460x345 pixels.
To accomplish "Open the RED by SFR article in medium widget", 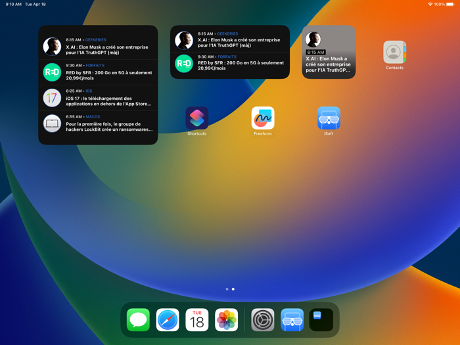I will (x=230, y=63).
